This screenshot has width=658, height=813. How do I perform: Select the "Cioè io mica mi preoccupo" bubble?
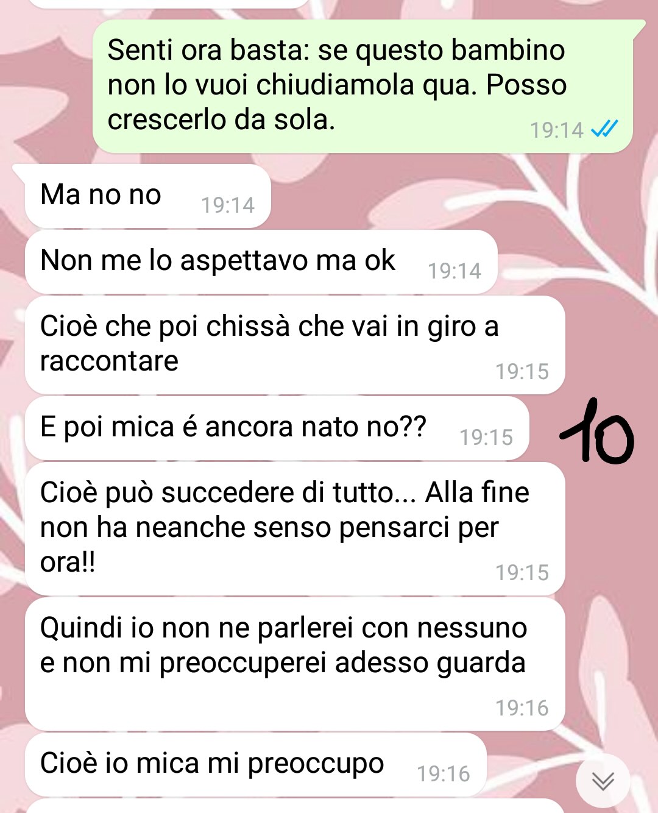click(256, 765)
